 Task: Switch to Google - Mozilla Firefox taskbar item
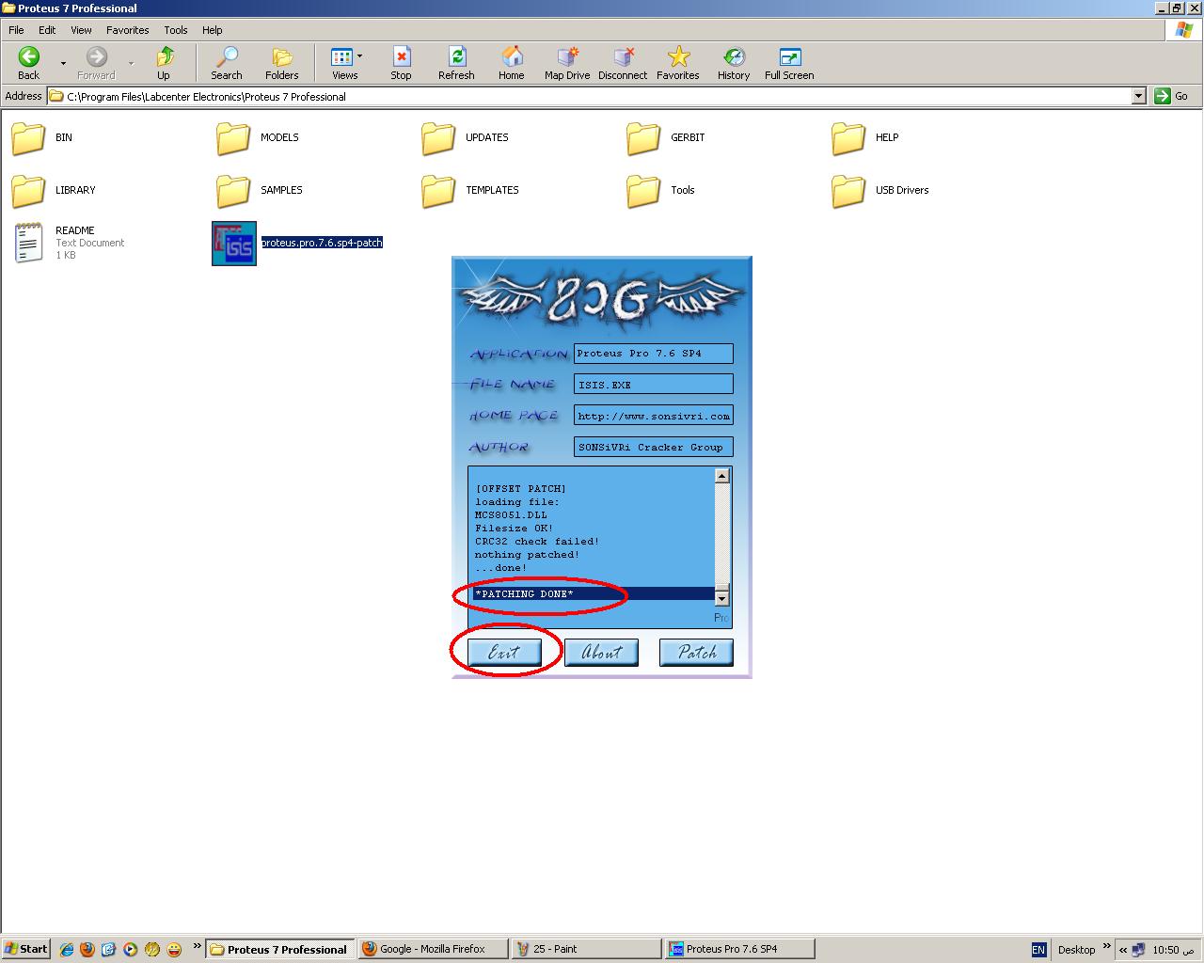click(433, 949)
